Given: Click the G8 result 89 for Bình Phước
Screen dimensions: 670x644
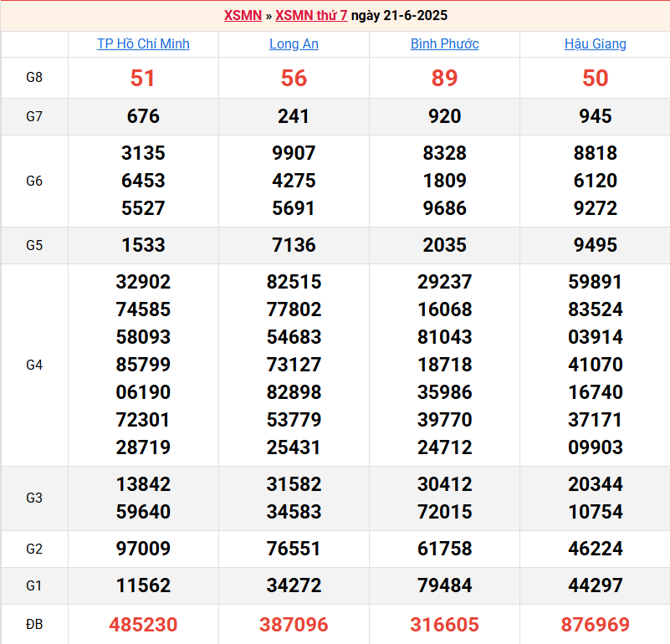Looking at the screenshot, I should 444,78.
